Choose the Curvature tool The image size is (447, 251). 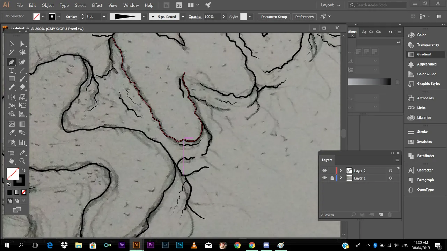[x=22, y=62]
